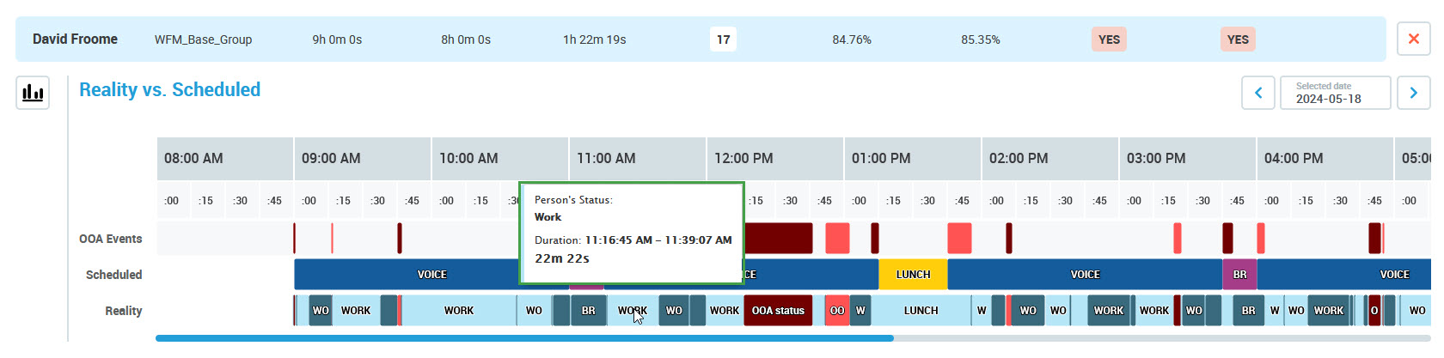Open the bar chart statistics icon
1444x358 pixels.
33,93
